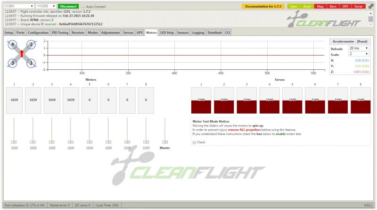Click the motor 3 slider handle
Viewport: 377px width, 210px height.
[52, 142]
